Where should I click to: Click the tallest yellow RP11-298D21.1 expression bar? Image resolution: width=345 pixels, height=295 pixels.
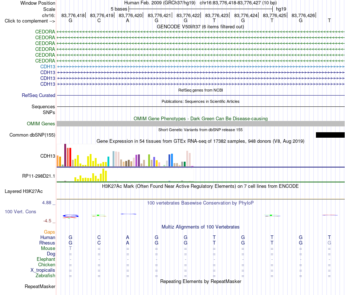coord(103,175)
